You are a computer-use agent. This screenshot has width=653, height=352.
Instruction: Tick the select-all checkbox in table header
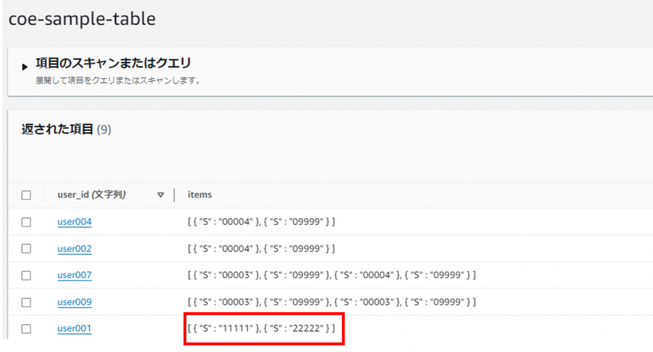coord(27,196)
